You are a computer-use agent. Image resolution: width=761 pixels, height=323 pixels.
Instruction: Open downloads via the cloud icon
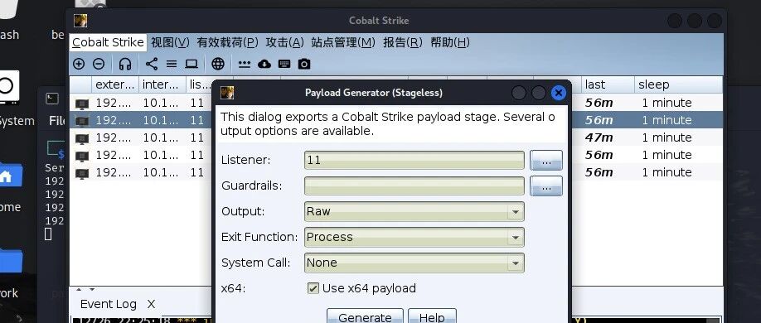pyautogui.click(x=264, y=64)
